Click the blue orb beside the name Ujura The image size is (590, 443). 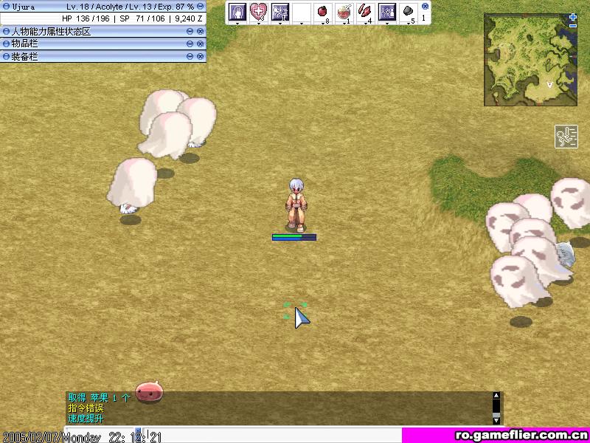click(x=6, y=7)
